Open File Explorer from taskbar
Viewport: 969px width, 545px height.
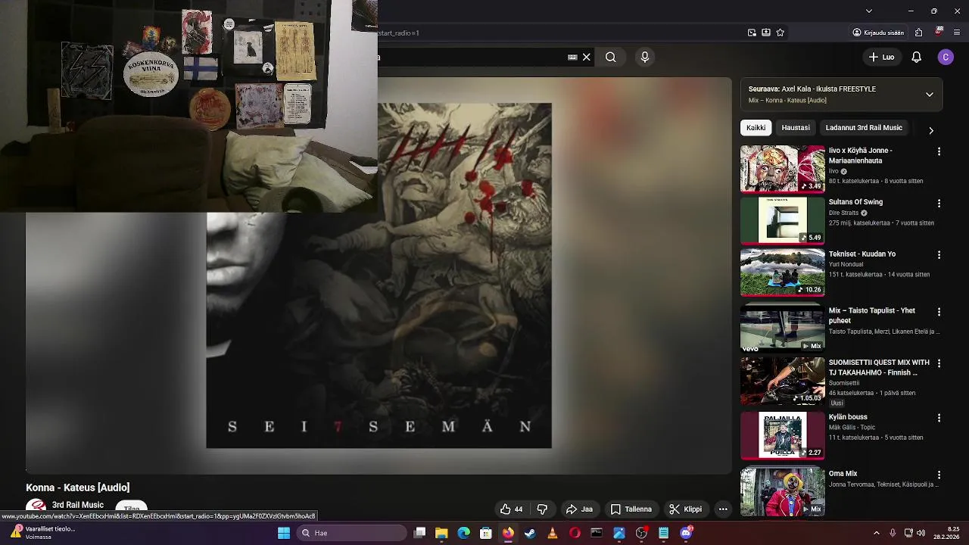(441, 533)
